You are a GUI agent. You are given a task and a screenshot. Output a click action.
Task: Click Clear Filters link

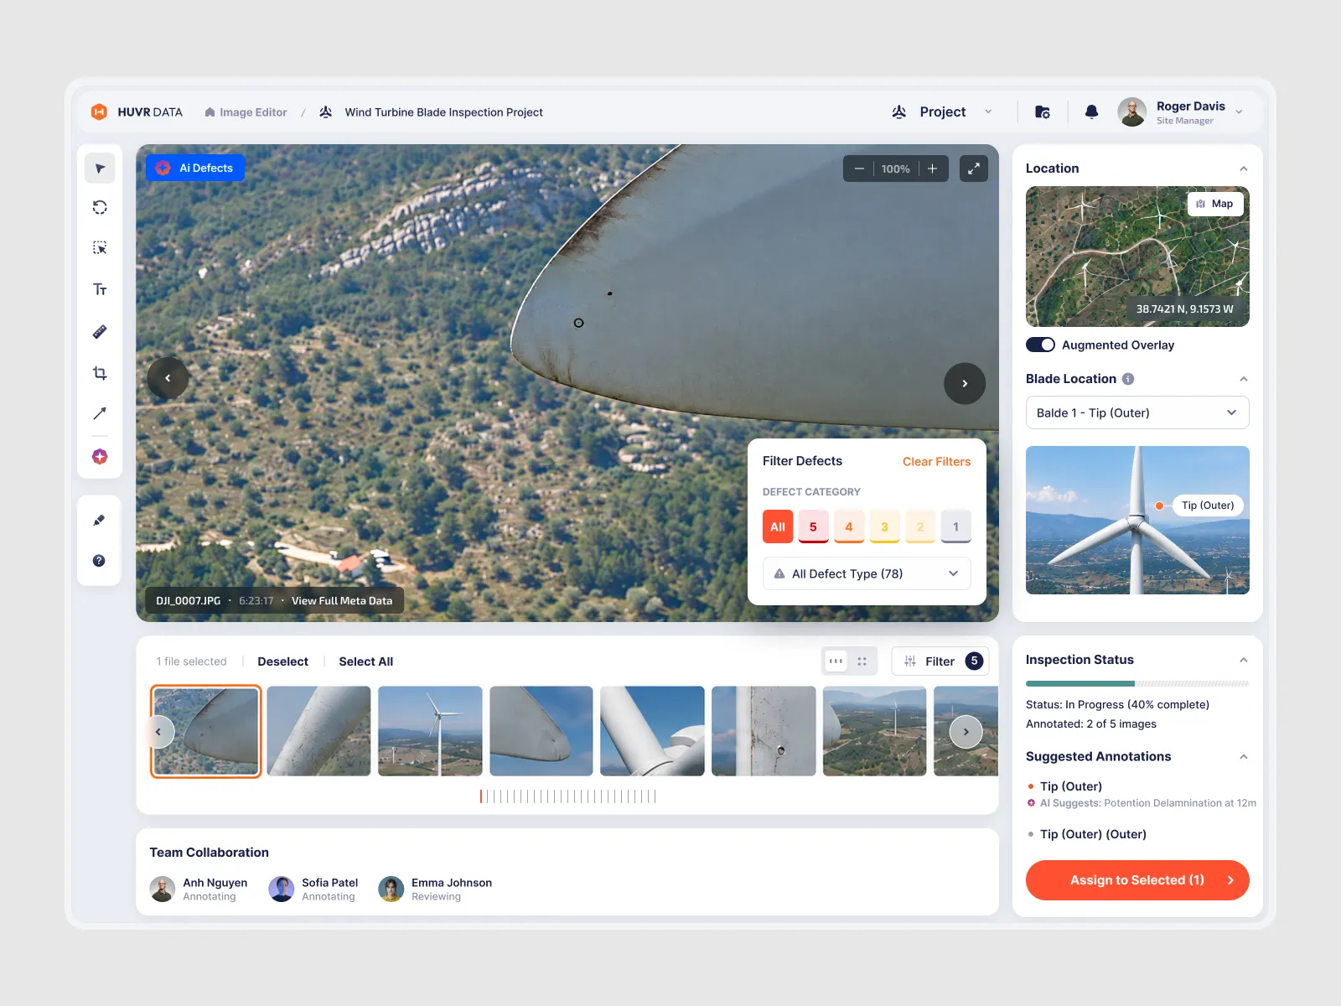tap(936, 461)
